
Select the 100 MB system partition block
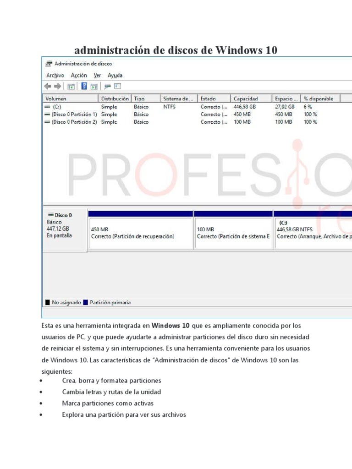pos(233,230)
